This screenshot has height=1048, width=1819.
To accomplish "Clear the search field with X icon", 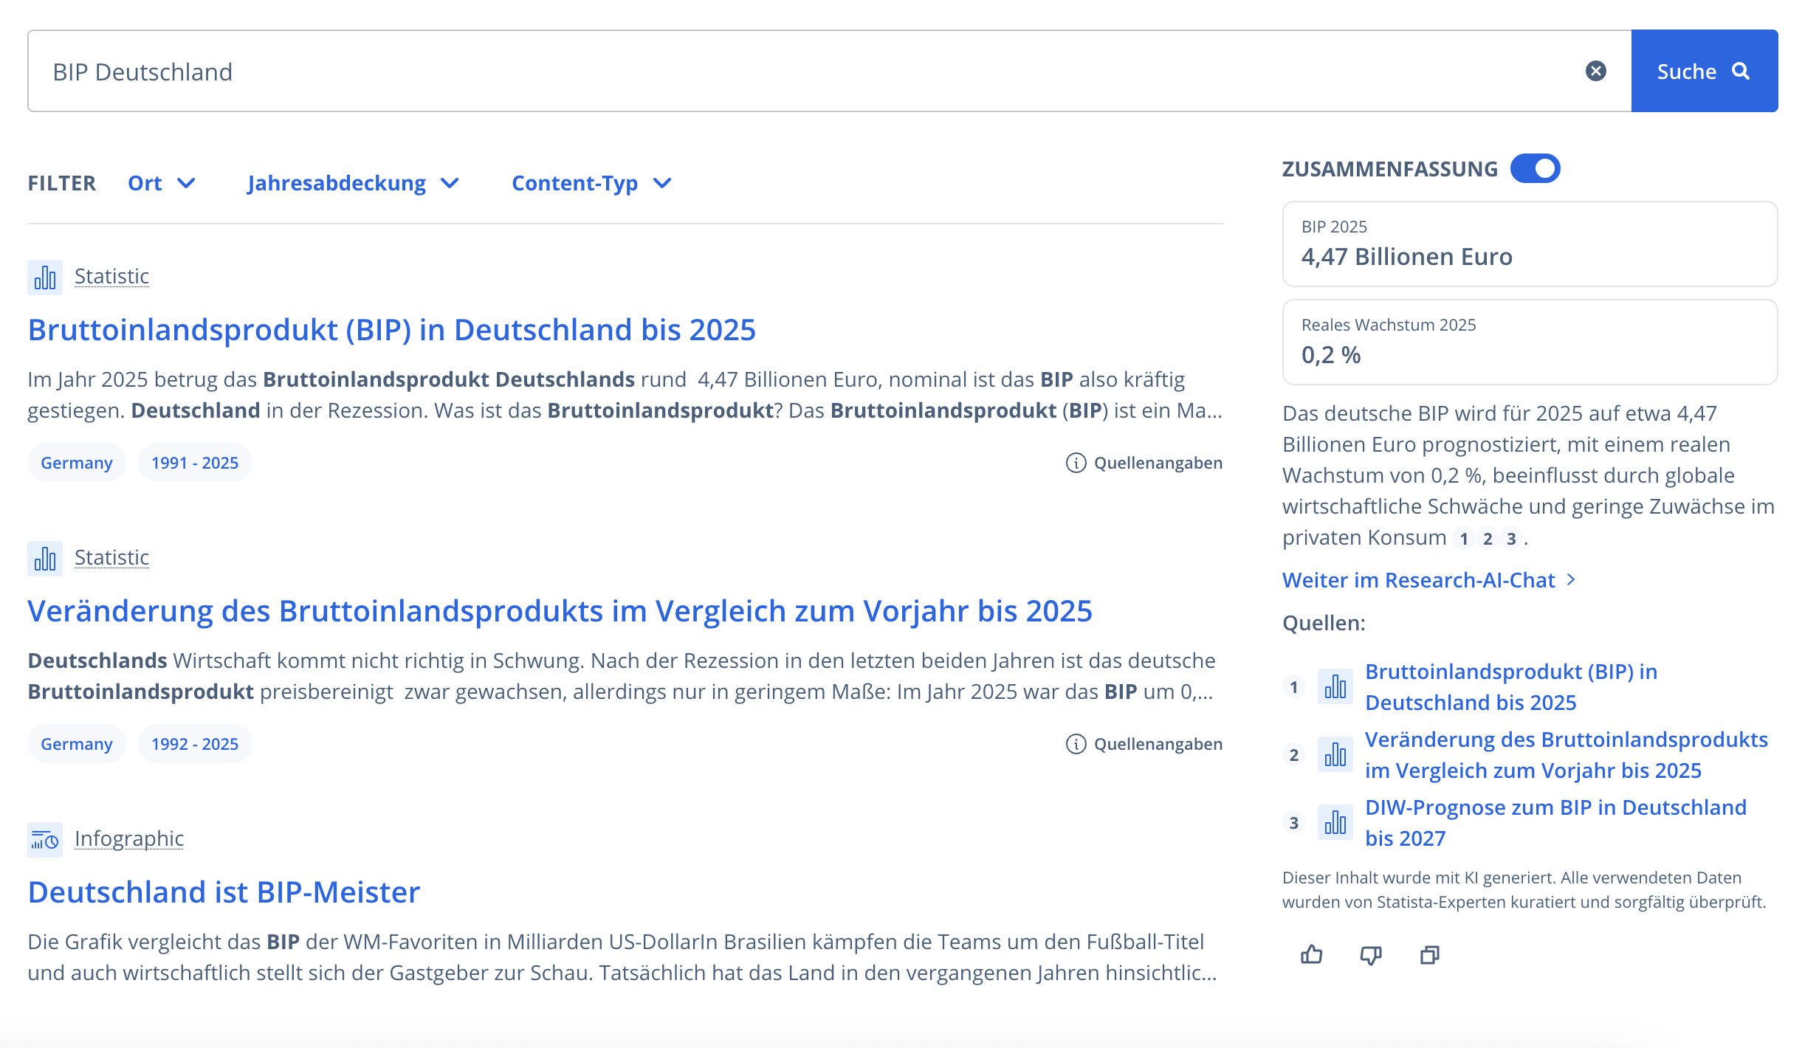I will tap(1595, 71).
